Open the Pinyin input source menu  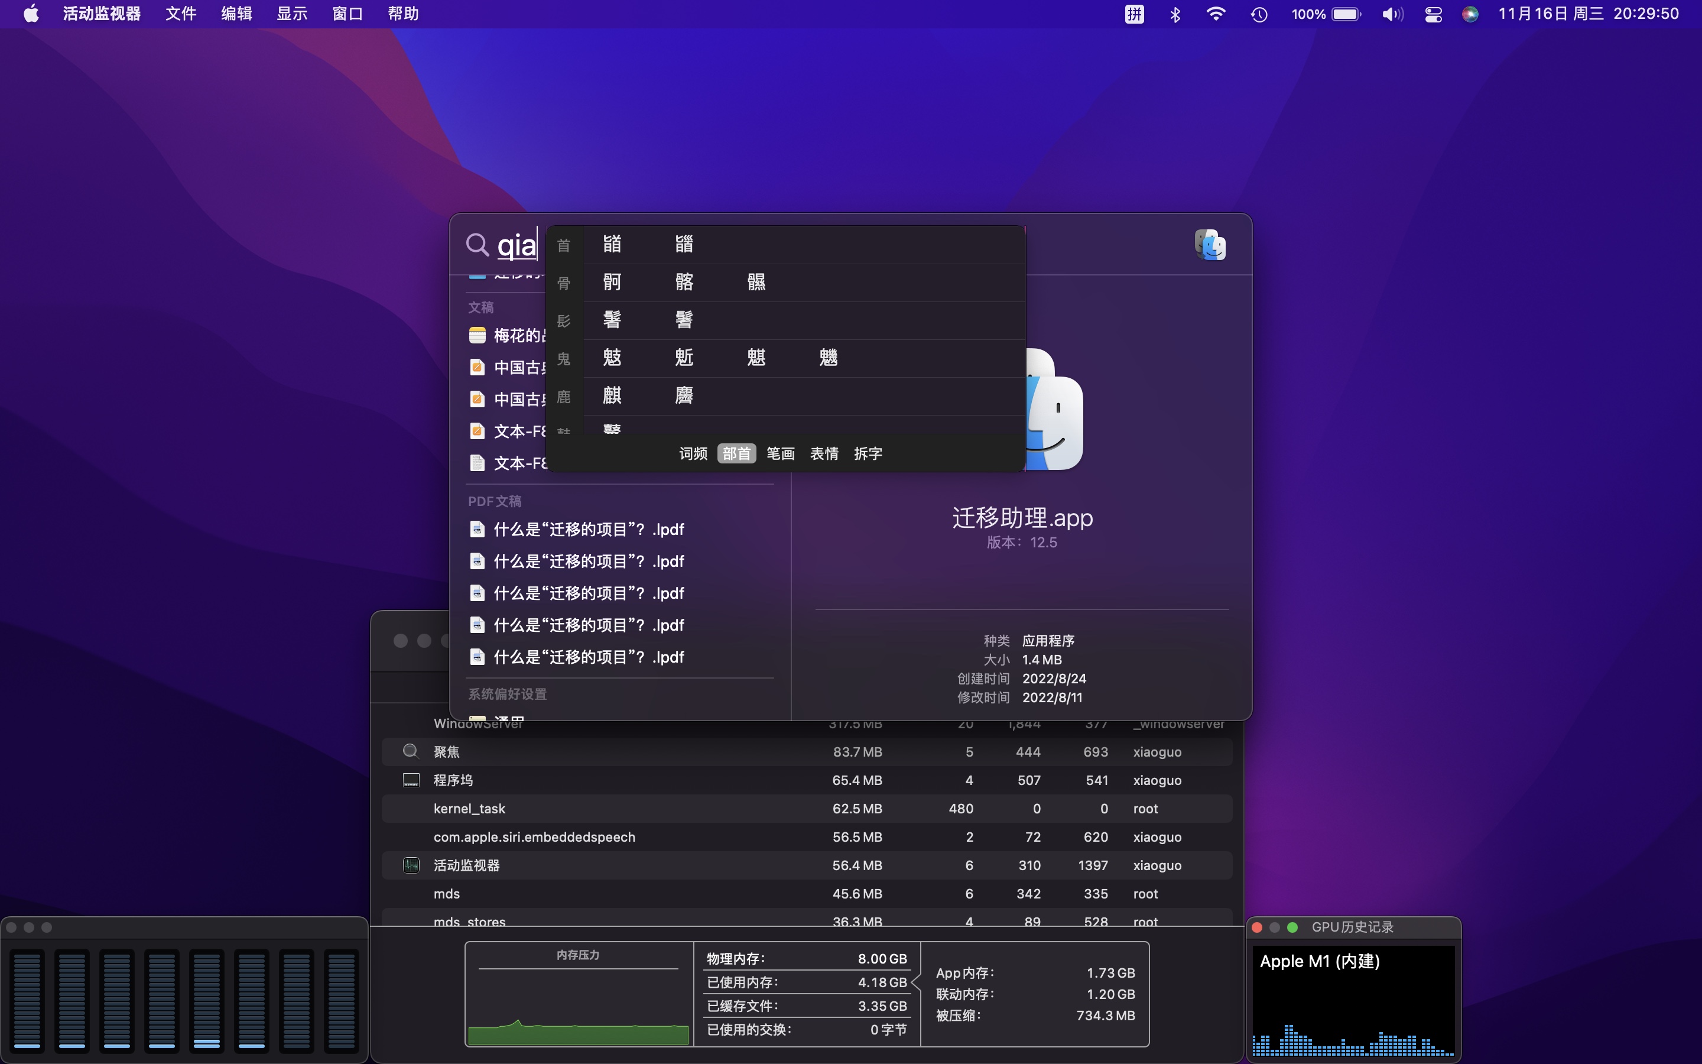click(x=1133, y=14)
